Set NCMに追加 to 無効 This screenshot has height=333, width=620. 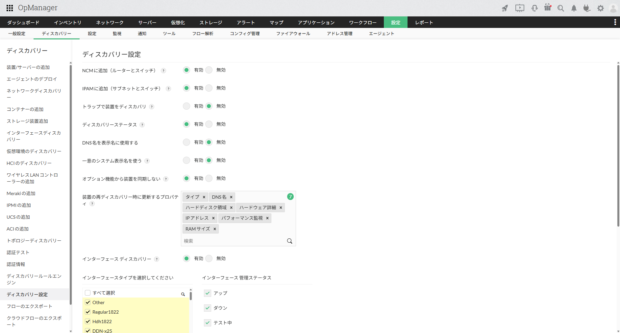(x=209, y=70)
